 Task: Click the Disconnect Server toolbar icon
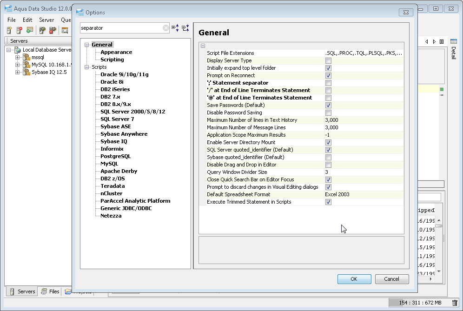coord(53,30)
